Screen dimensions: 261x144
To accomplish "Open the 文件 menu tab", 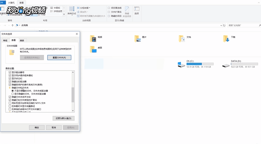I will [x=2, y=3].
